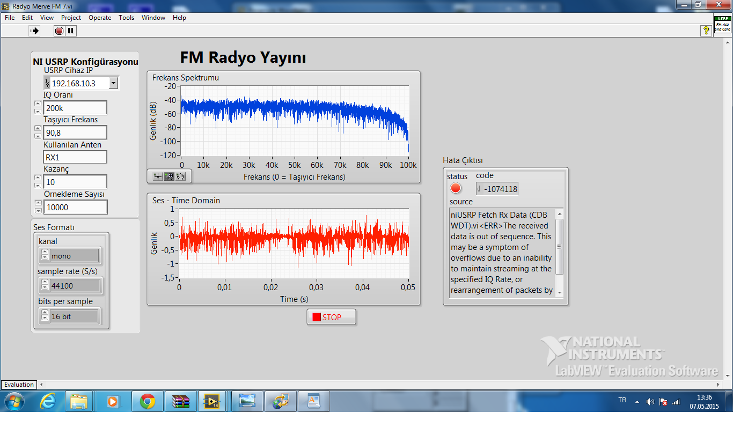
Task: Click the Run arrow toolbar button
Action: (35, 31)
